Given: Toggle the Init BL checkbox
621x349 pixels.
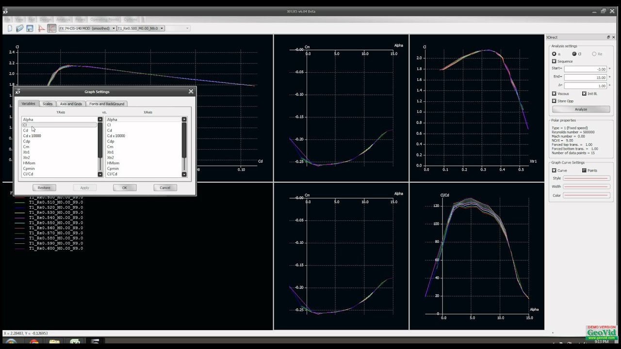Looking at the screenshot, I should tap(584, 94).
